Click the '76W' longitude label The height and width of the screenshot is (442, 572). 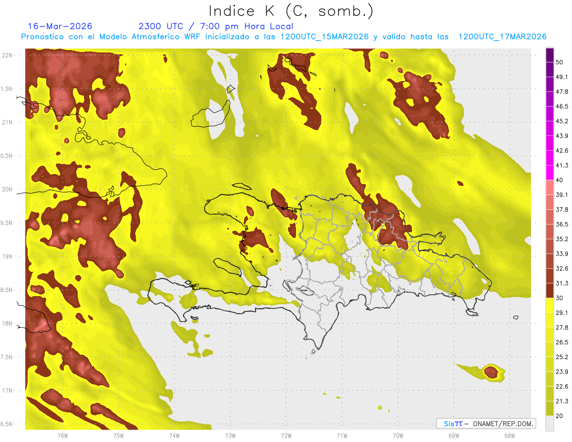(x=62, y=435)
